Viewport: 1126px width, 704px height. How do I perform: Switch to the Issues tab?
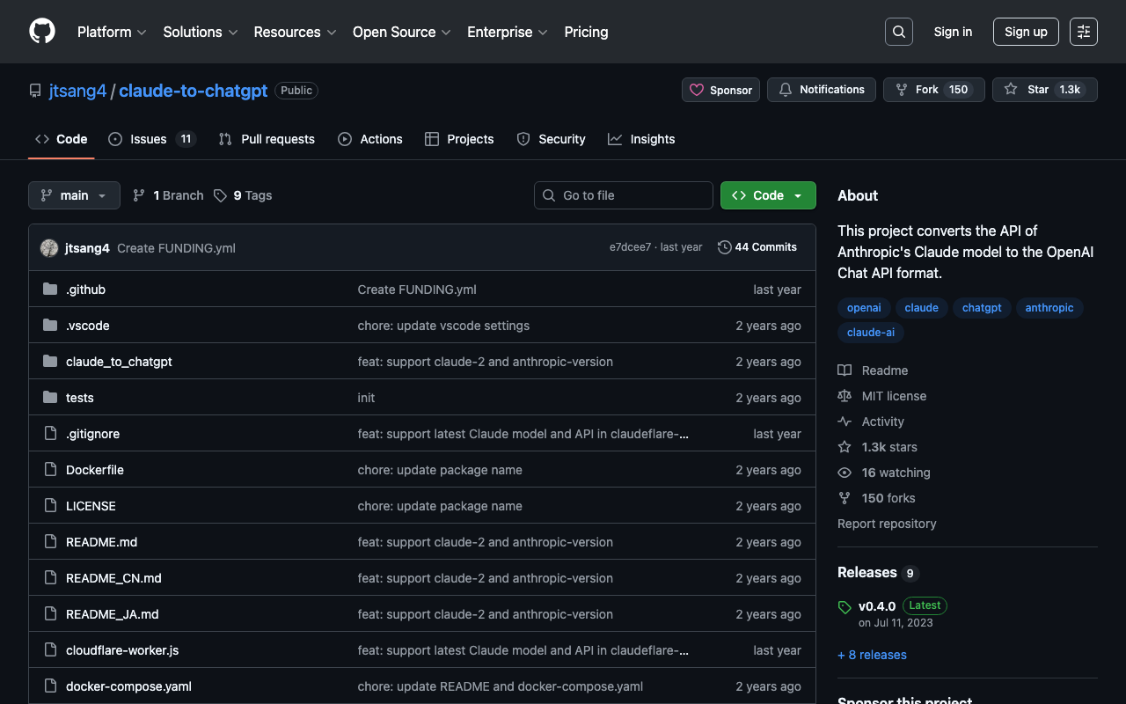pos(151,139)
